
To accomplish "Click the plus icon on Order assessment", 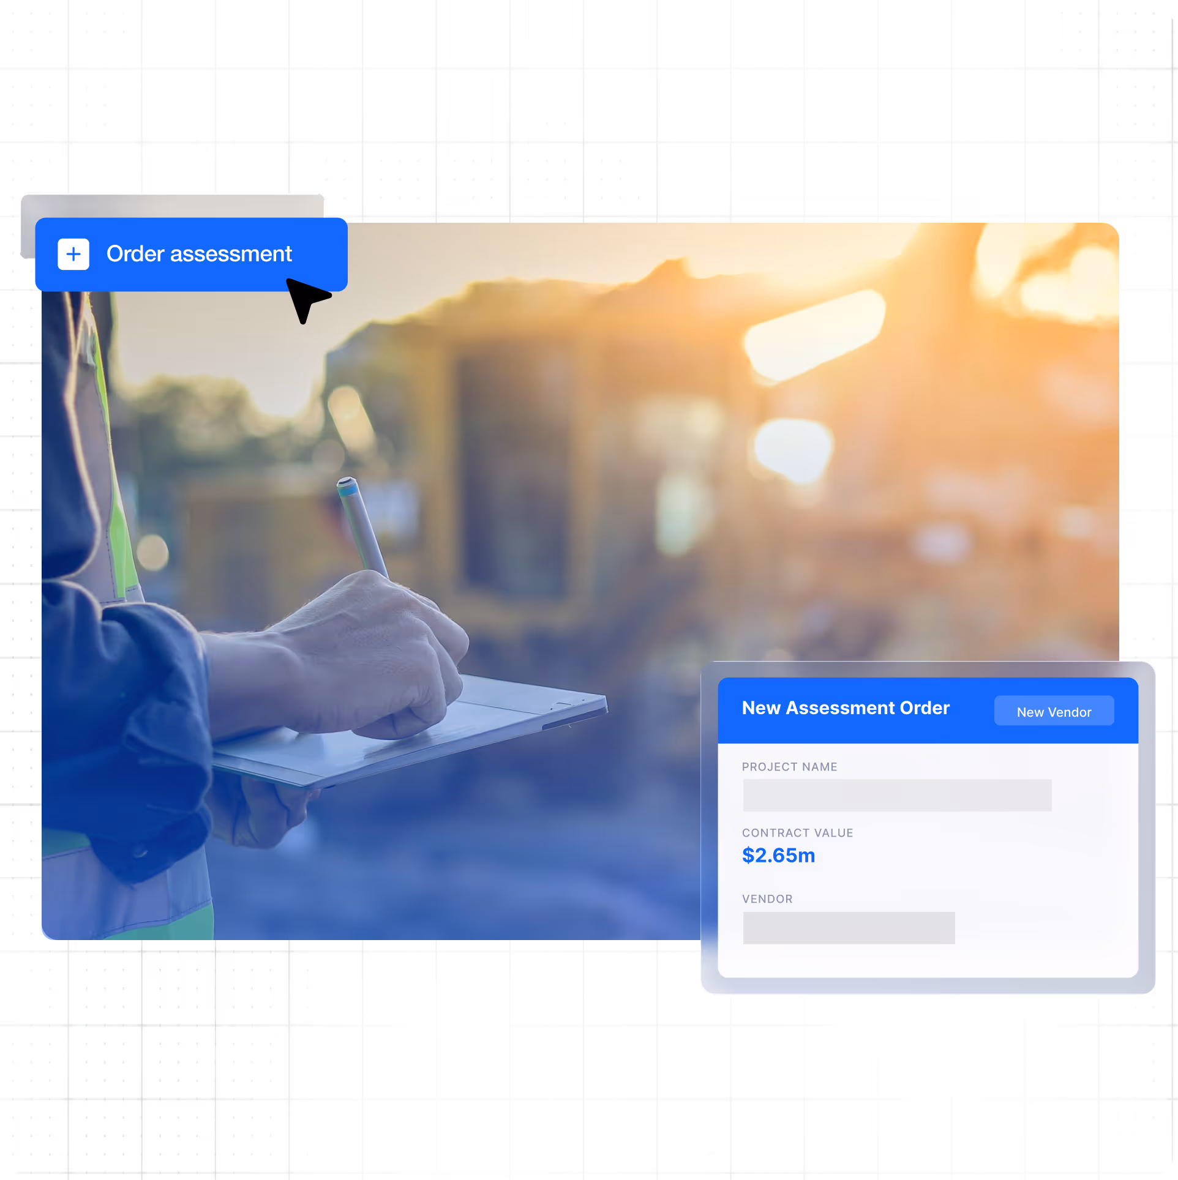I will pos(73,254).
